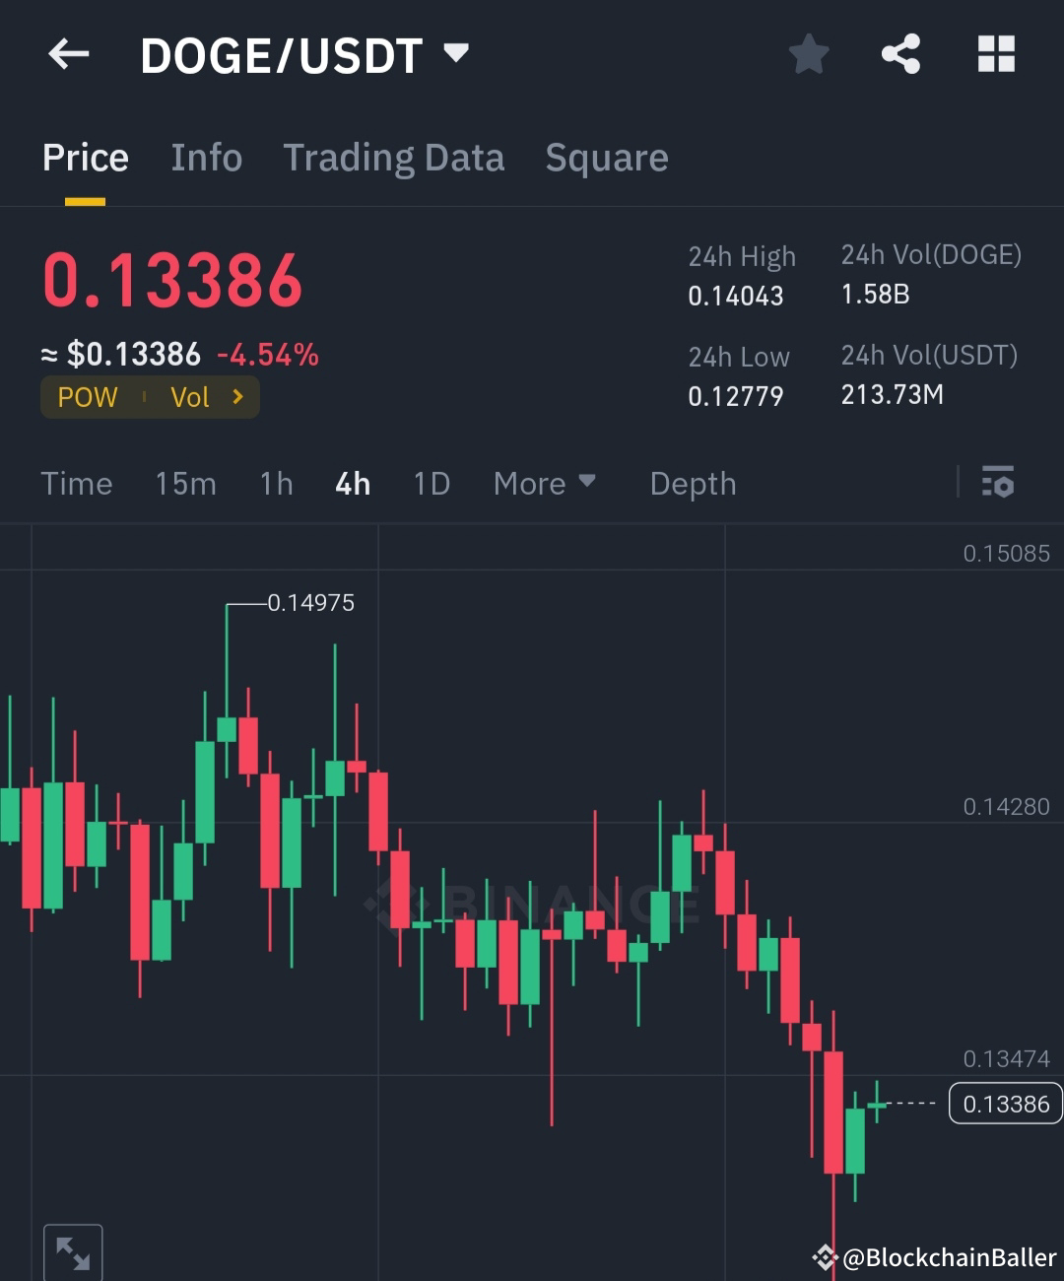1064x1281 pixels.
Task: Open the BlockchainBaller watermark logo
Action: [x=825, y=1257]
